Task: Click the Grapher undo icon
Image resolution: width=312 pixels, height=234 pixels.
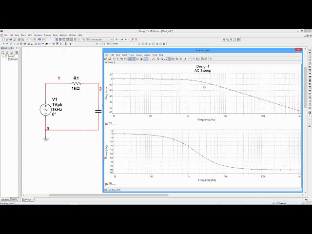Action: 114,59
